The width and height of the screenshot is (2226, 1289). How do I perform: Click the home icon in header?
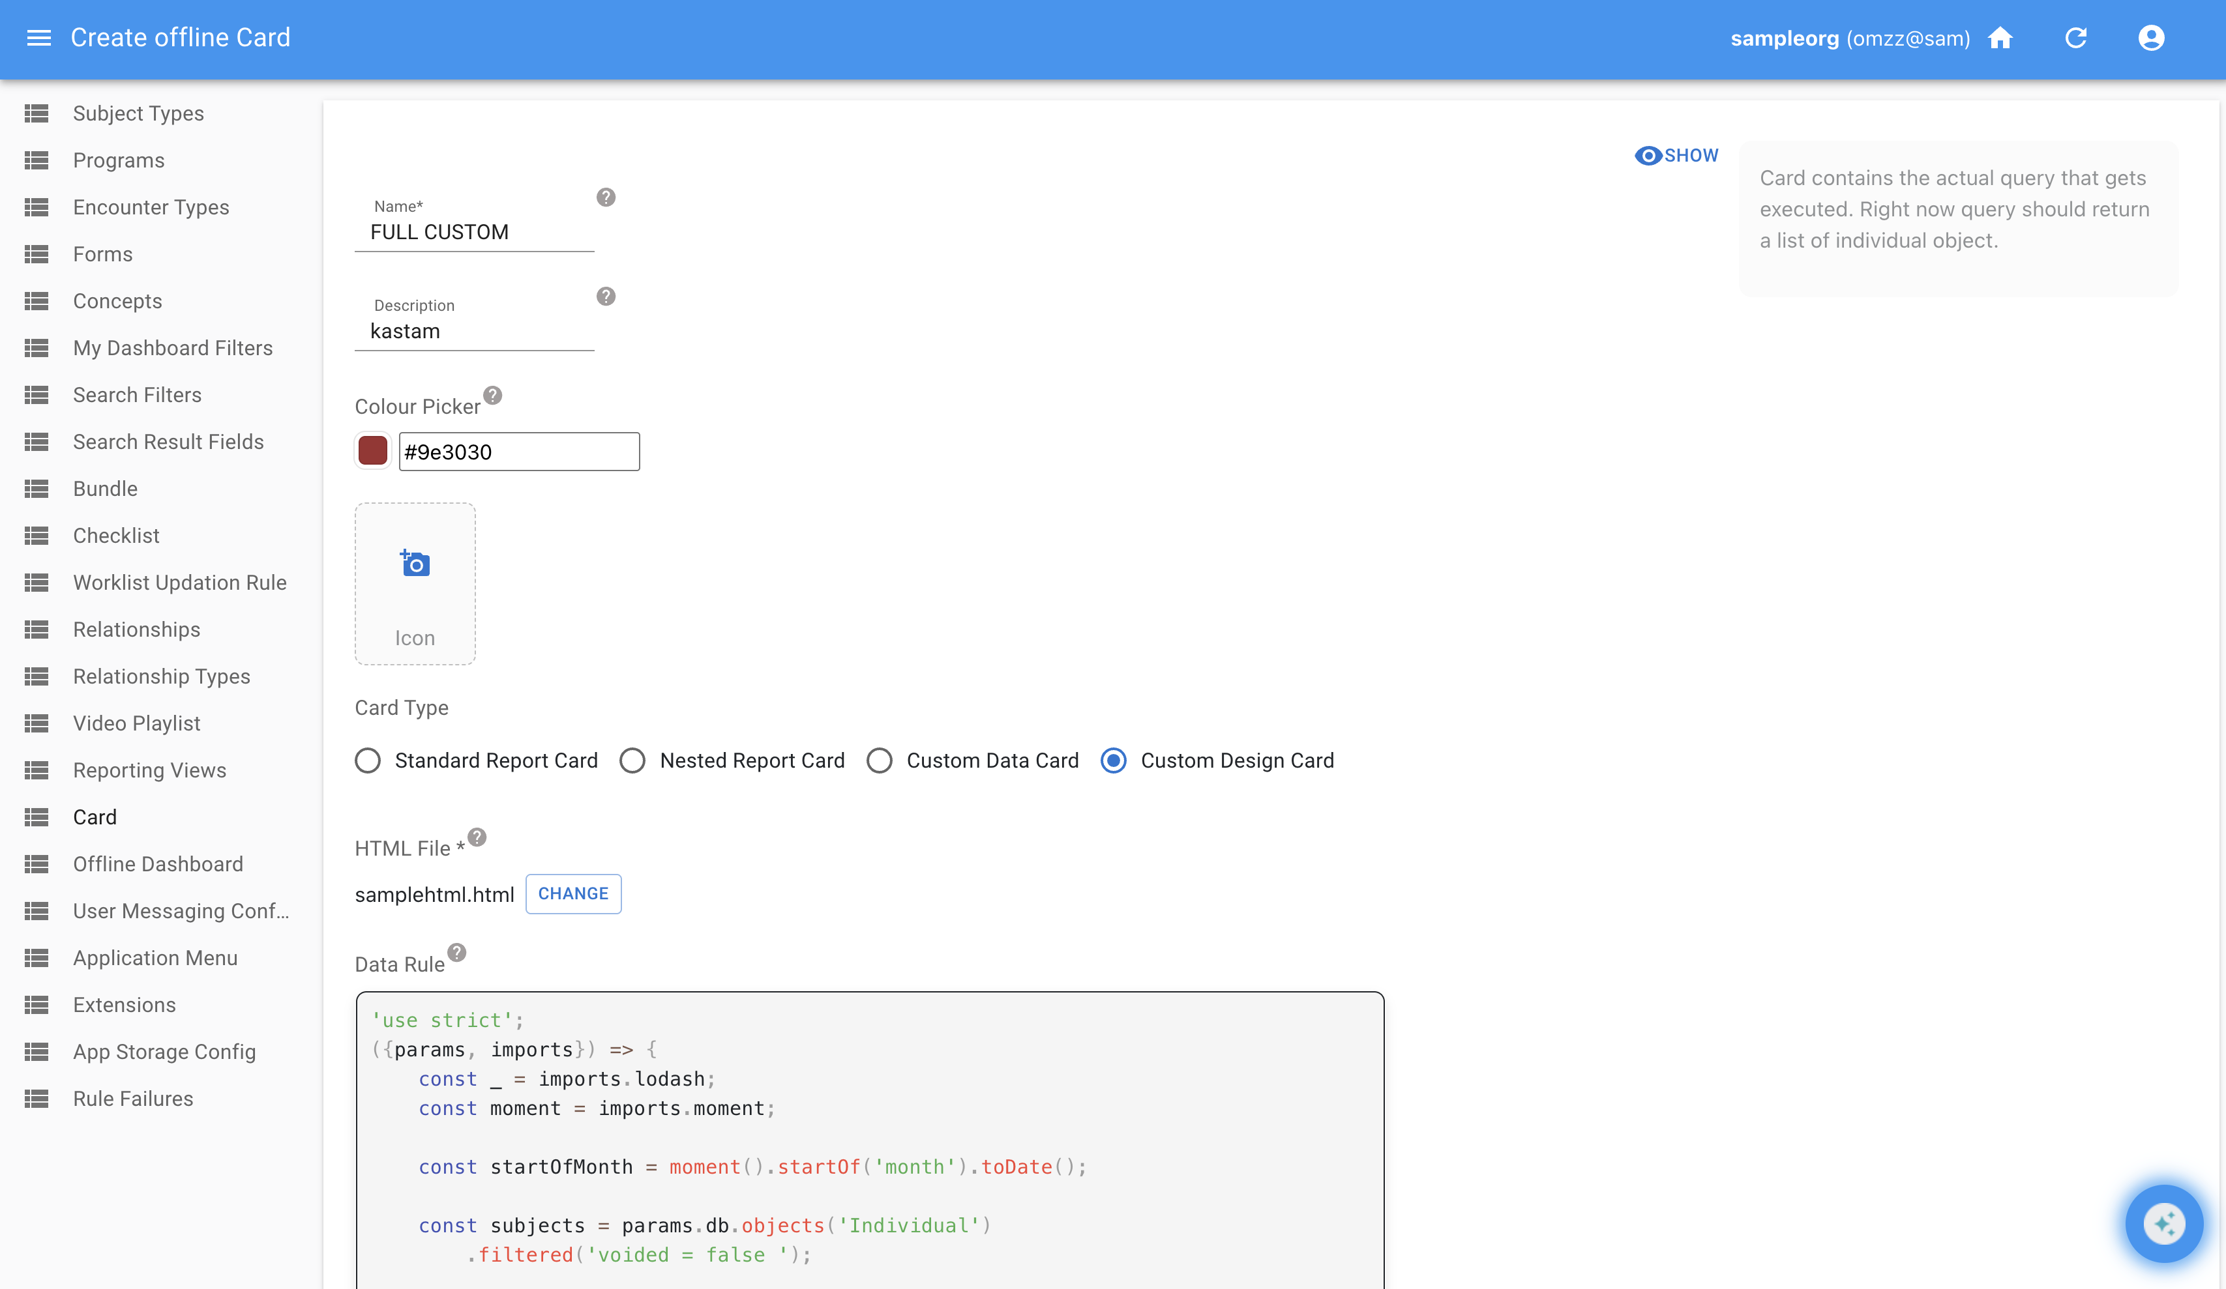(2000, 38)
